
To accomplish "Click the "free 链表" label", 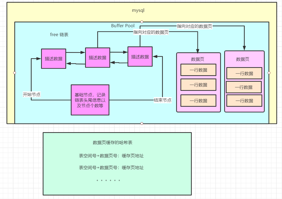I will [x=59, y=35].
